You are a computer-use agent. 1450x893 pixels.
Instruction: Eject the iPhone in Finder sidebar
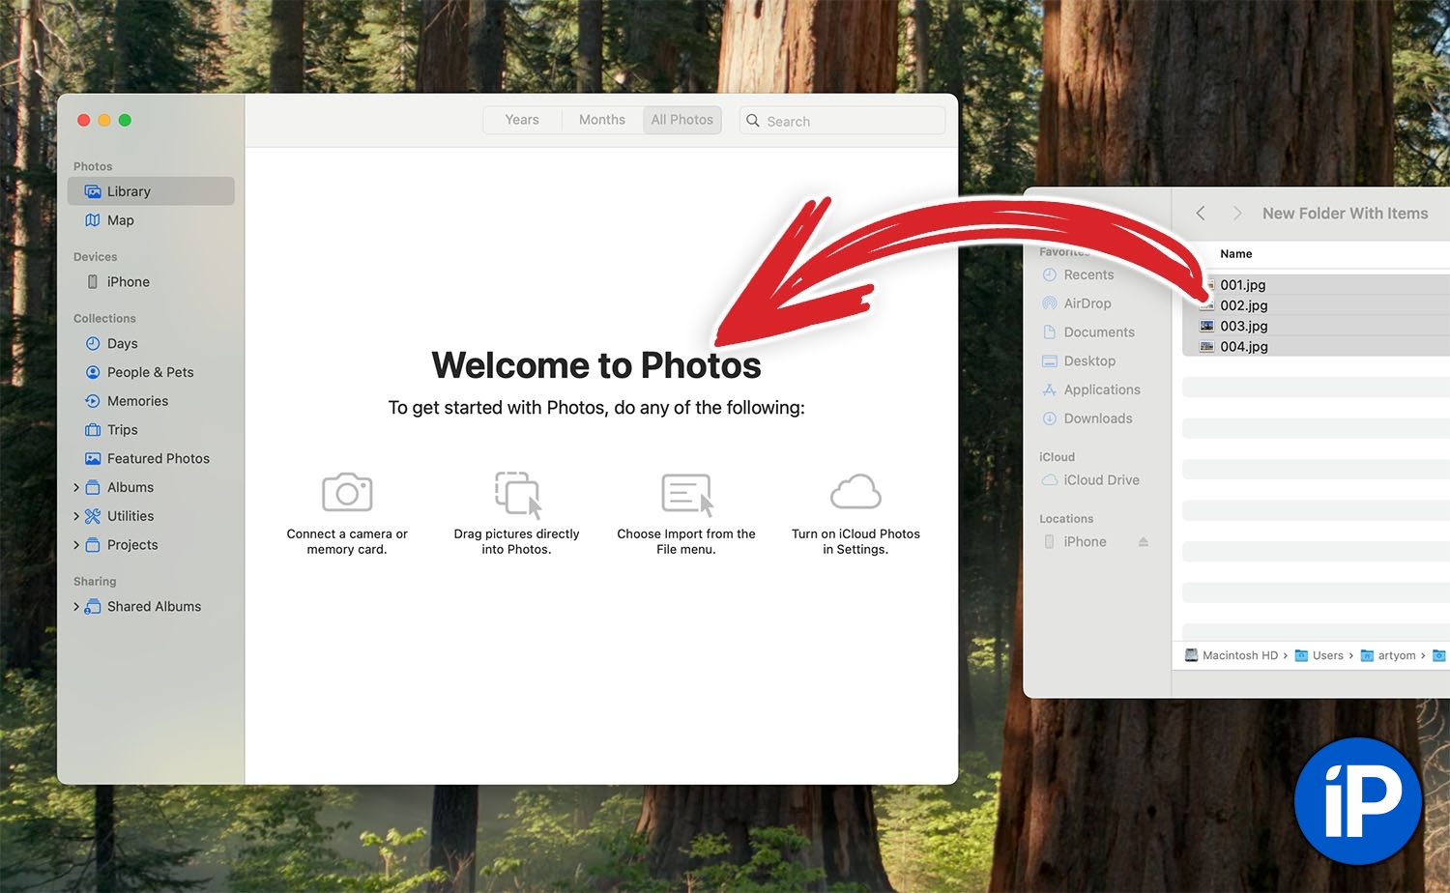click(x=1144, y=542)
